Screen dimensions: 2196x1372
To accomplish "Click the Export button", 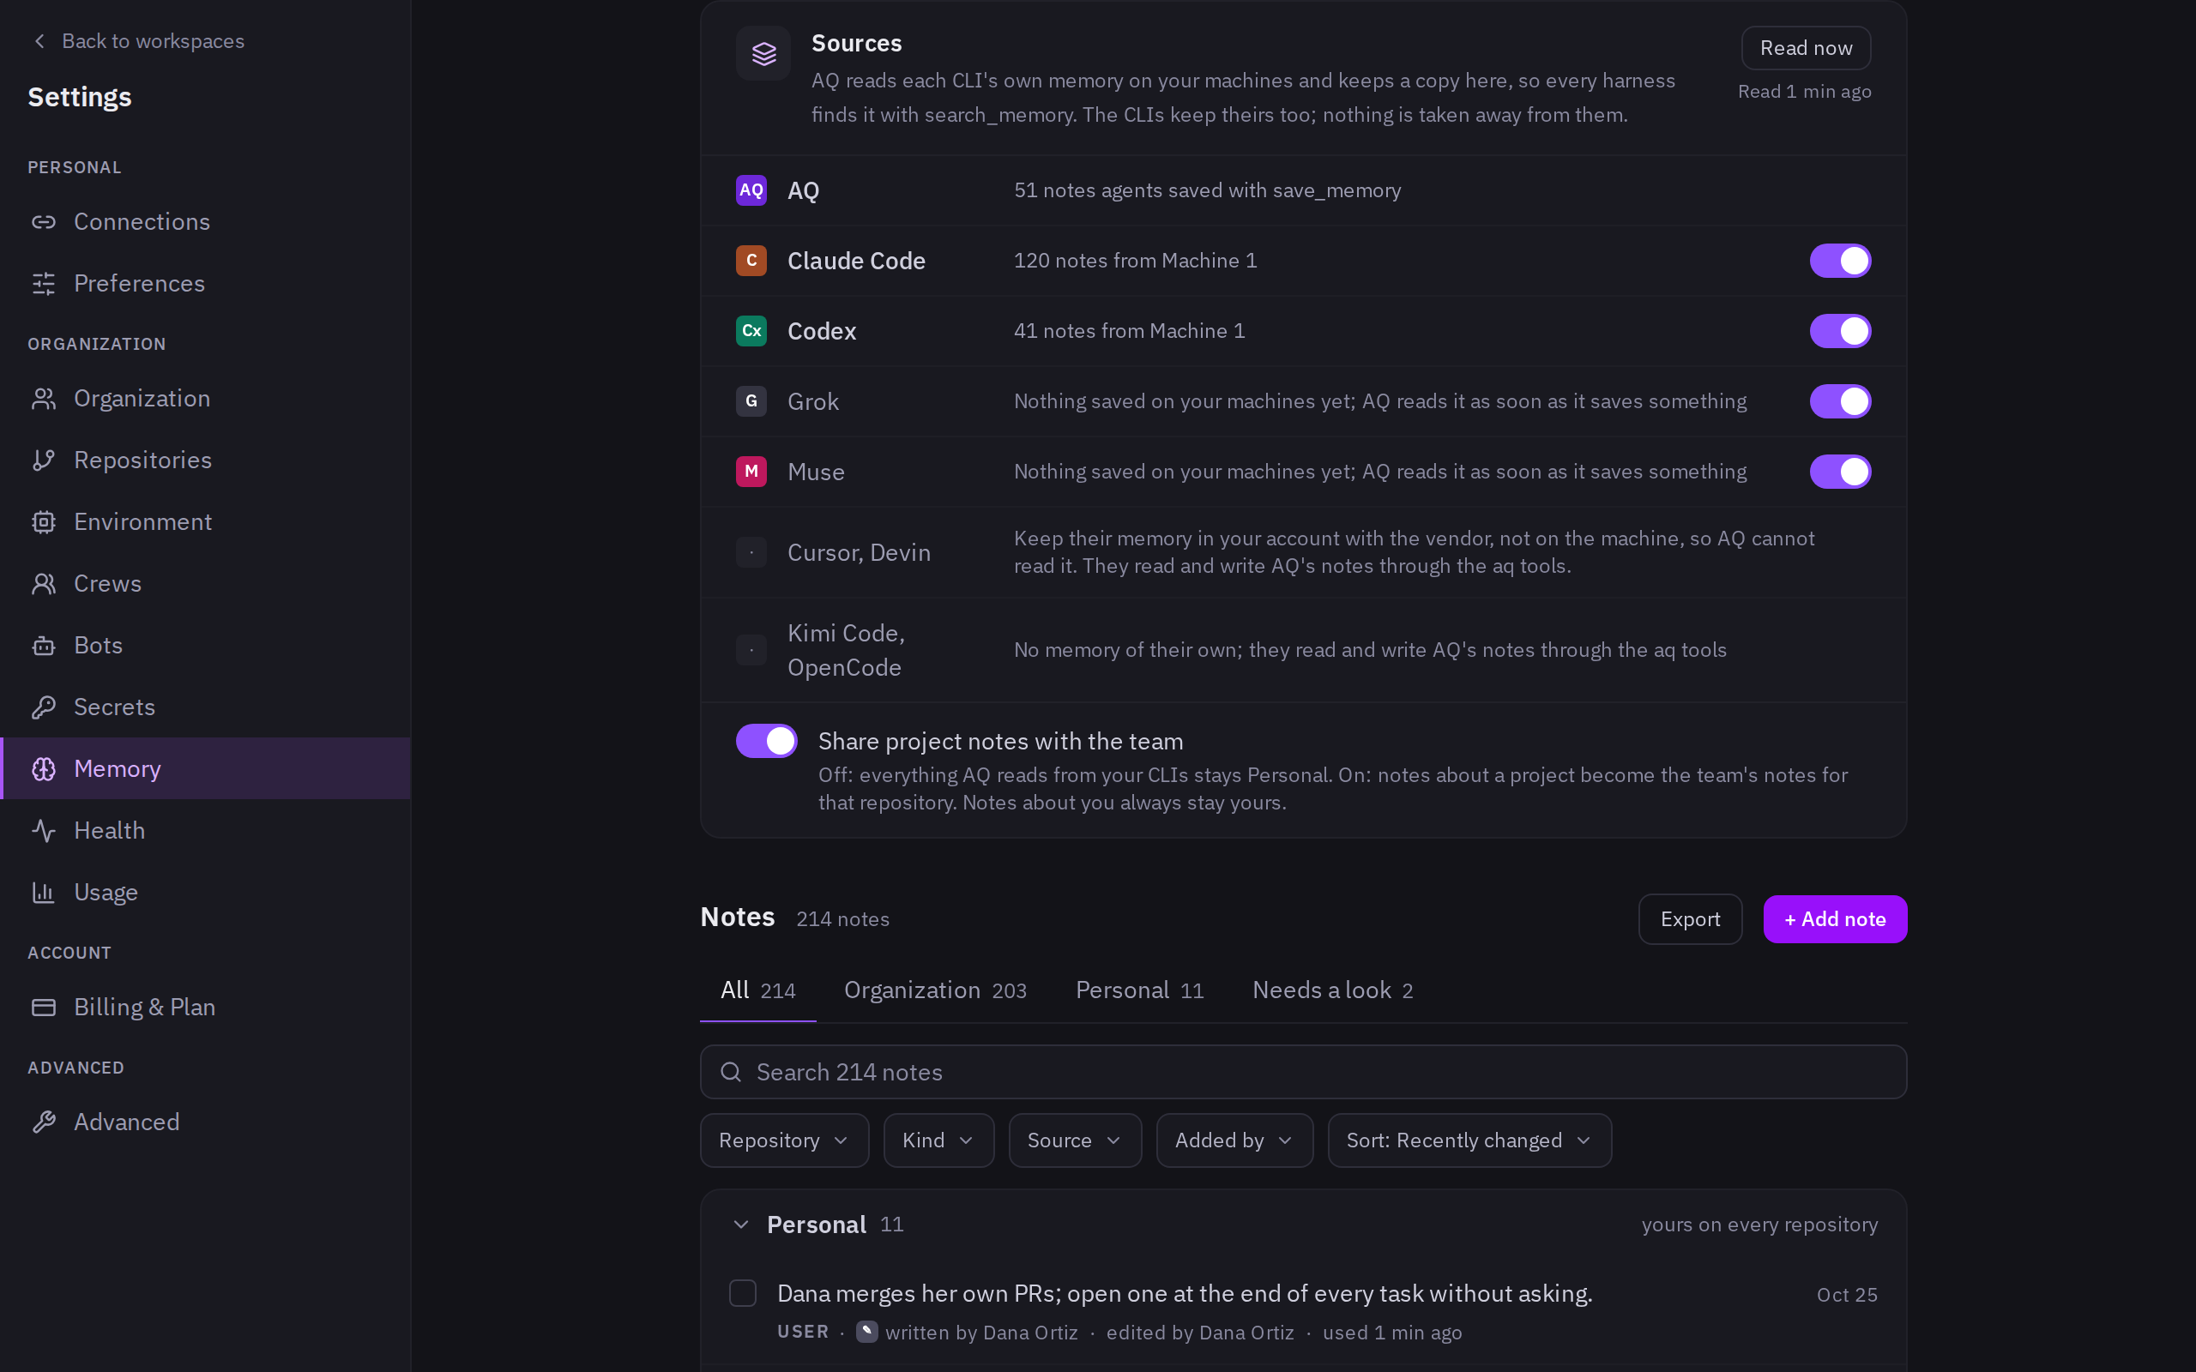I will (1690, 919).
